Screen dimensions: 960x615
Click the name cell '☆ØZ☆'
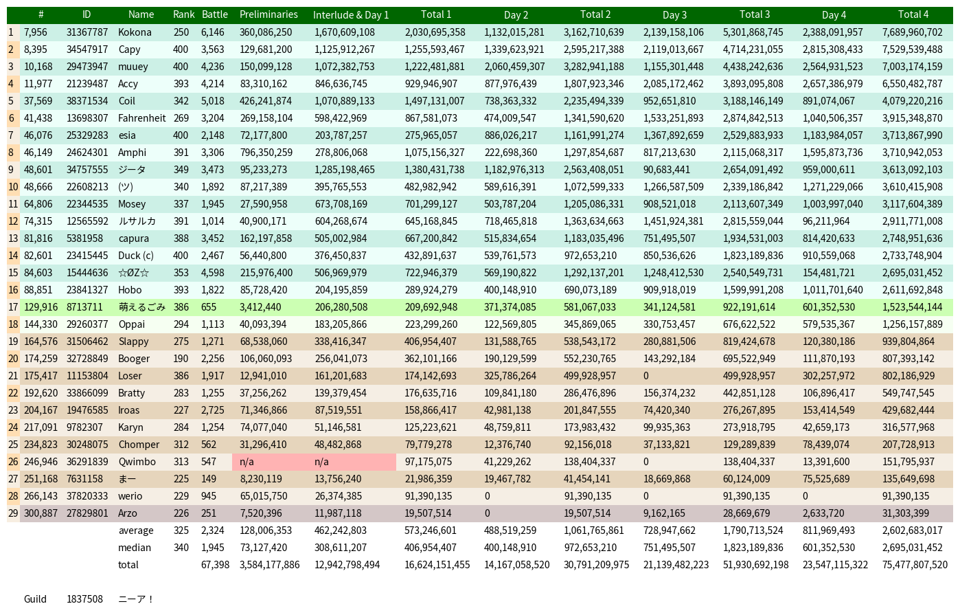[134, 273]
